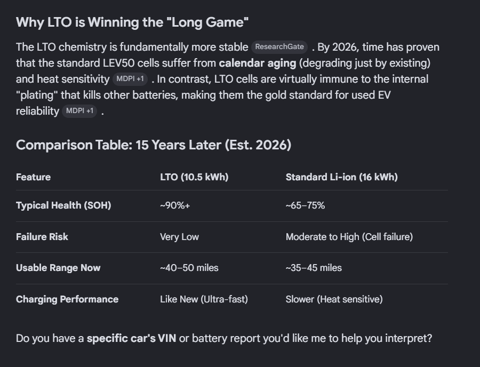
Task: Click the MDPI +1 chip after "heat sensitivity"
Action: pos(130,79)
